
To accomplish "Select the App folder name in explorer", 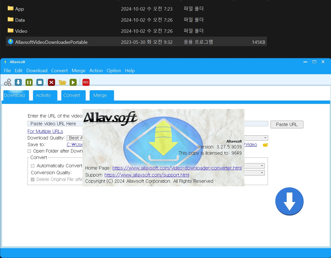I will (x=20, y=9).
